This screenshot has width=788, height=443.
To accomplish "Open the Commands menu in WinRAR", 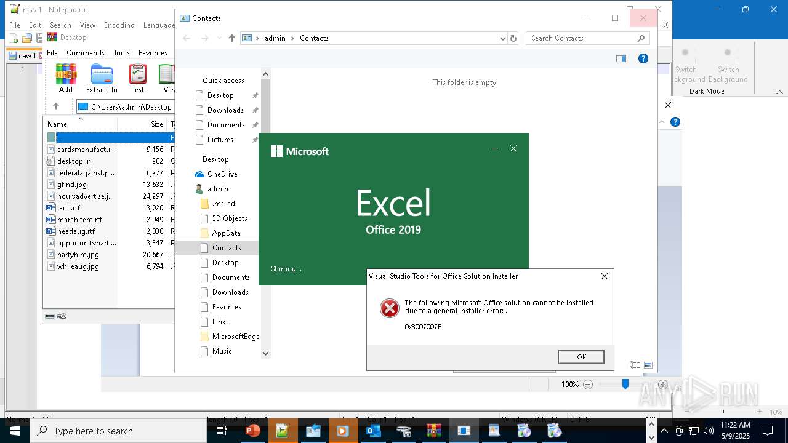I will pos(86,53).
